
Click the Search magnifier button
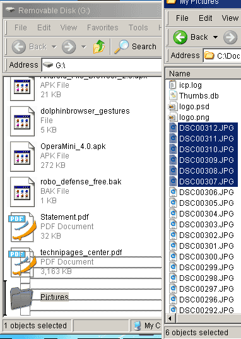(x=135, y=47)
